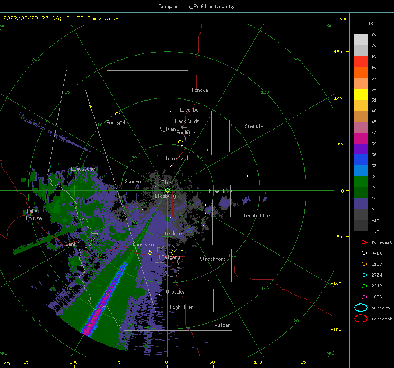Viewport: 394px width, 368px height.
Task: Click the Cochrane label
Action: tap(143, 245)
